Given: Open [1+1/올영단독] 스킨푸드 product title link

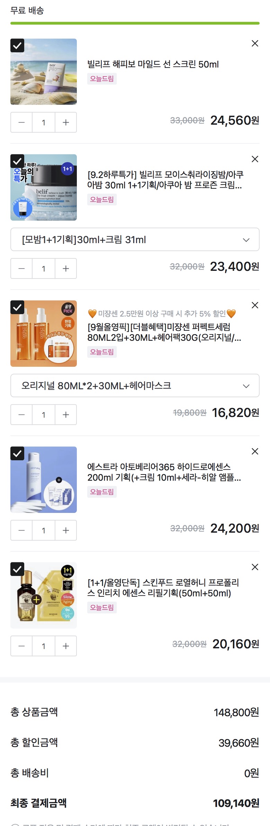Looking at the screenshot, I should click(163, 588).
